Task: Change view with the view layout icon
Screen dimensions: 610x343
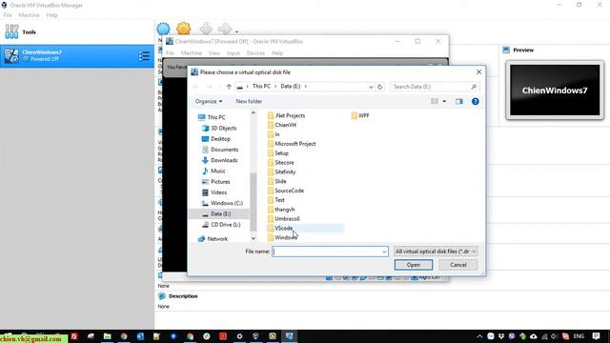Action: tap(435, 102)
